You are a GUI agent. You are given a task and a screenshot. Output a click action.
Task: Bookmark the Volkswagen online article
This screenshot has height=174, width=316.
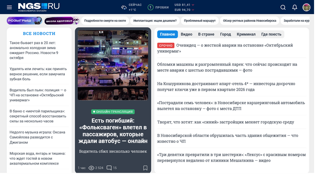[145, 168]
